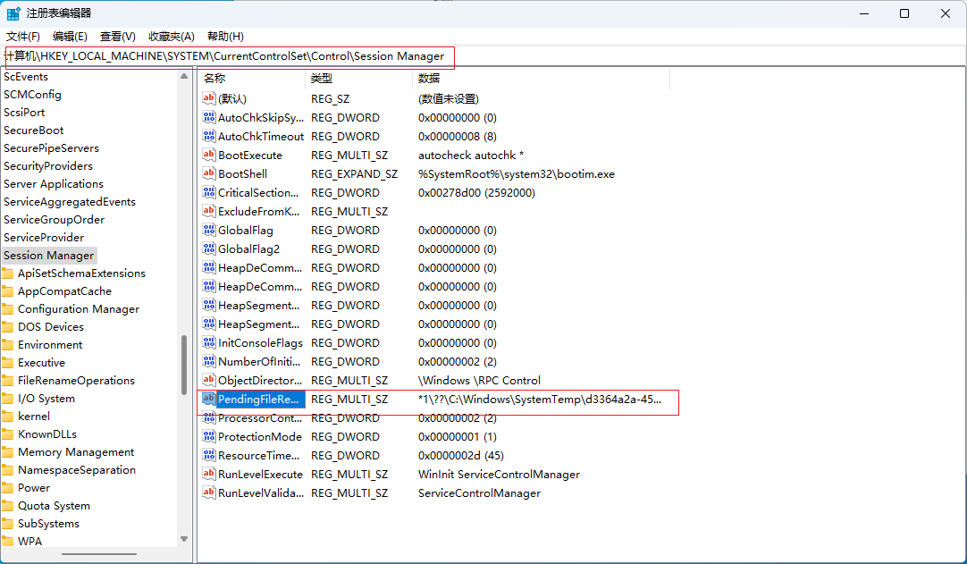Screen dimensions: 967x564
Task: Click the BootShell string value icon
Action: (x=209, y=174)
